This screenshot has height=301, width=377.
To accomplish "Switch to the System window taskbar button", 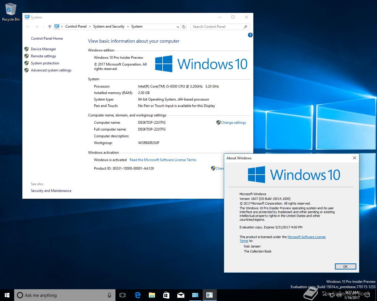I will click(x=195, y=295).
